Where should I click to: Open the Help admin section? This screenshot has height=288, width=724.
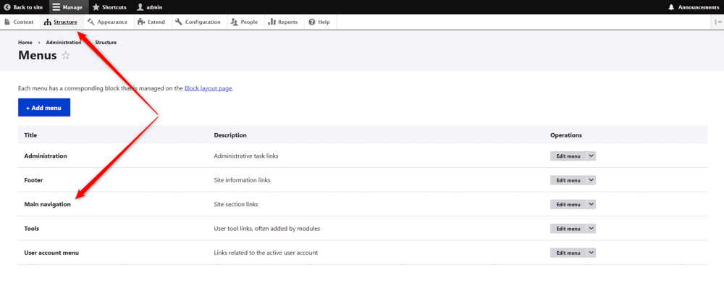[x=319, y=22]
